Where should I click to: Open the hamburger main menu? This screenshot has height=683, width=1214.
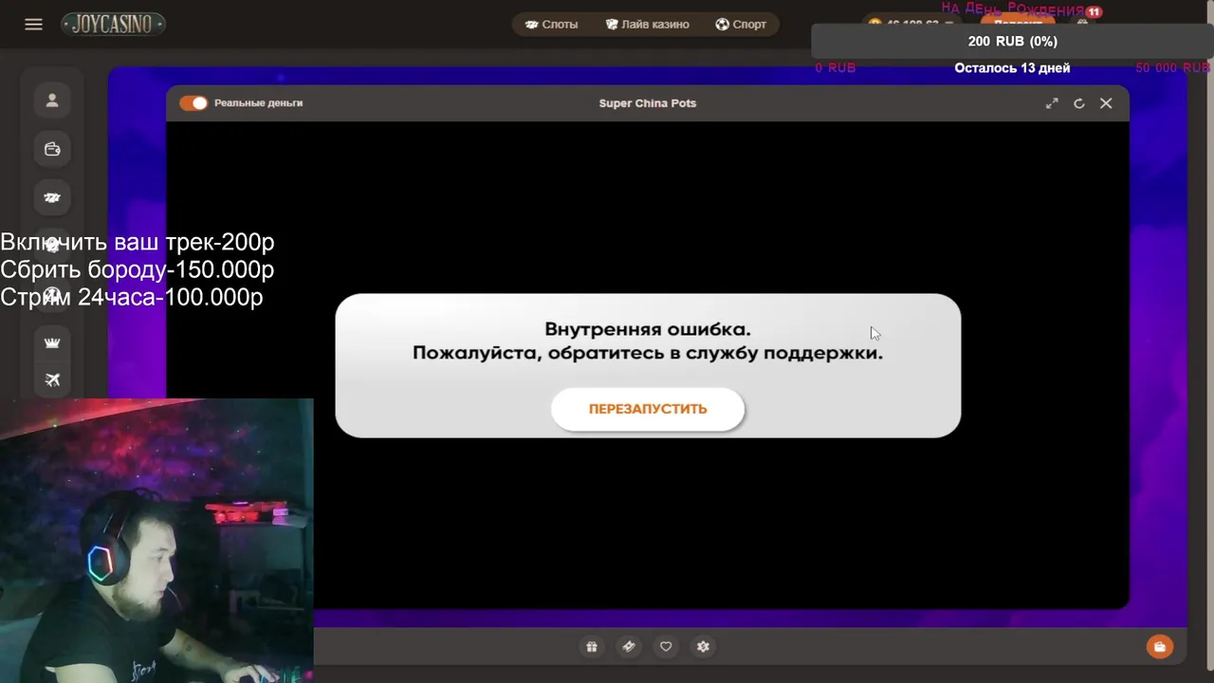(33, 25)
